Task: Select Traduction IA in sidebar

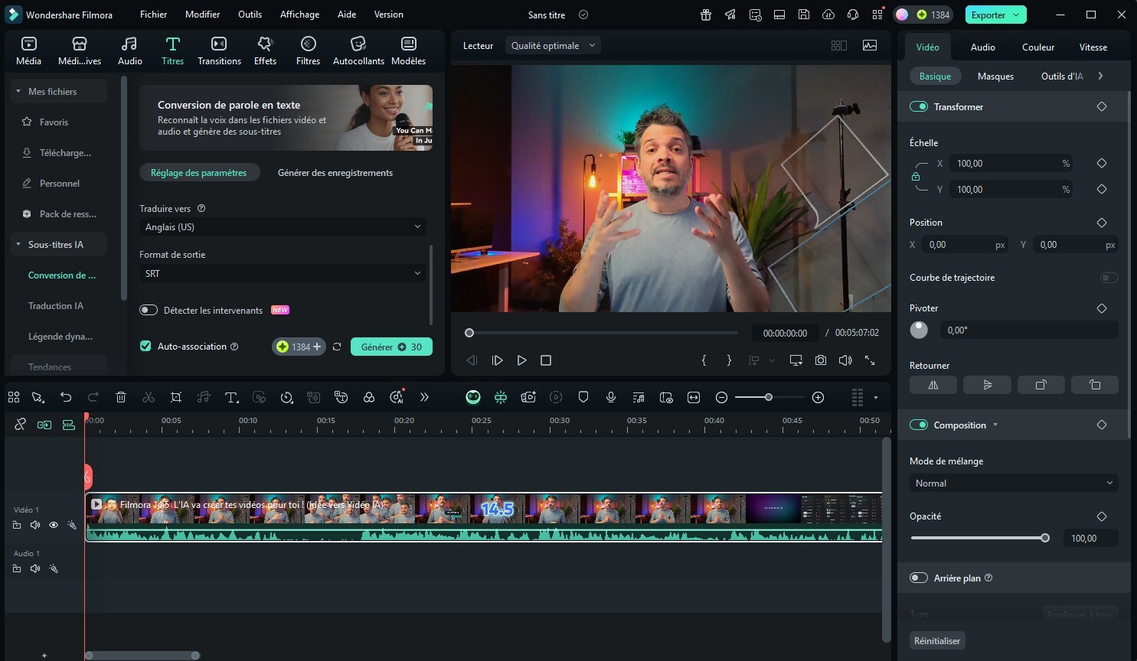Action: (56, 305)
